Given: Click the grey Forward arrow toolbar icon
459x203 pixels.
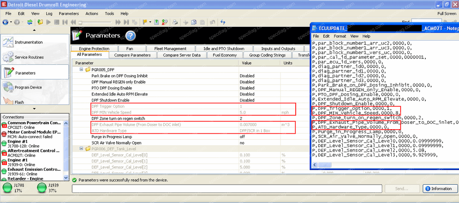Looking at the screenshot, I should pos(17,22).
